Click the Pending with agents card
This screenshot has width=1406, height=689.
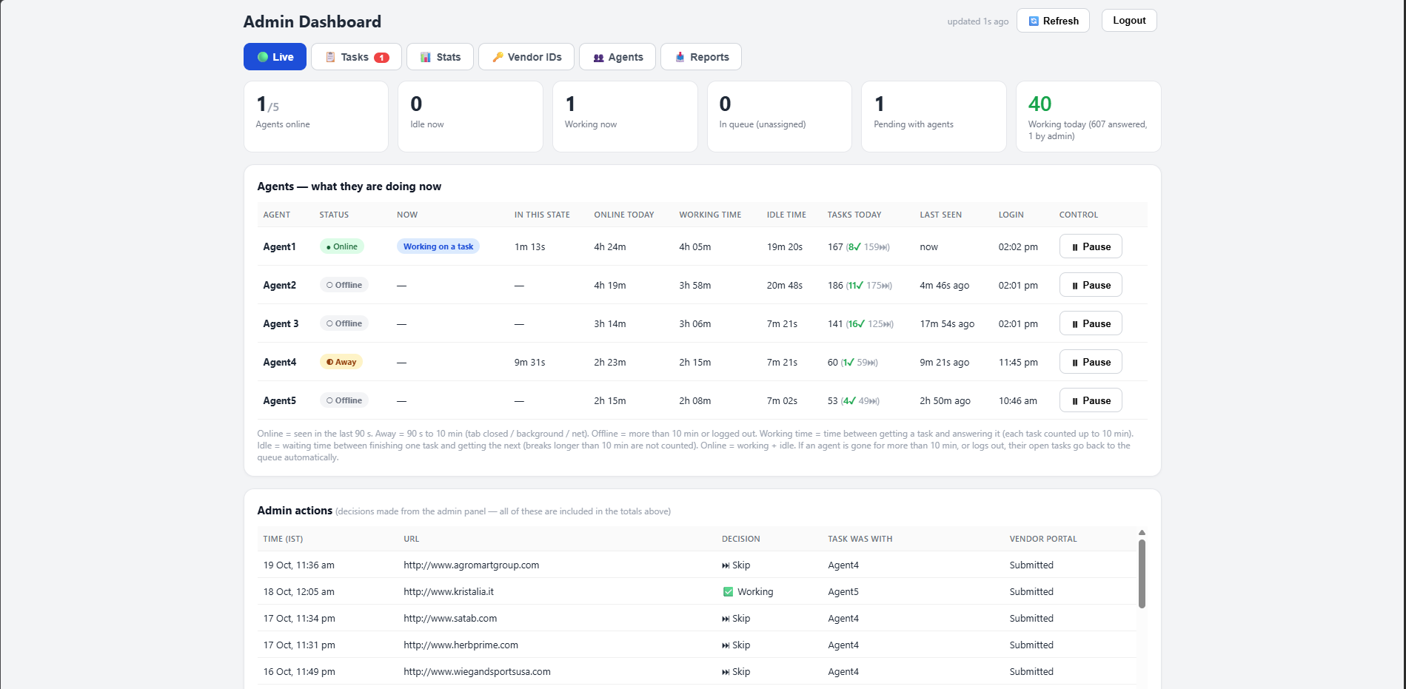[934, 116]
